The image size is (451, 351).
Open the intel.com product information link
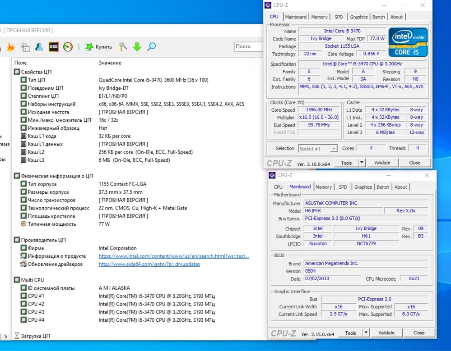point(174,256)
